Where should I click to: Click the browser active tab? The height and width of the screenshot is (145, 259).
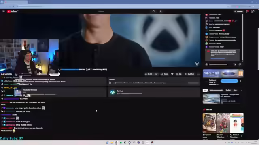pos(16,2)
